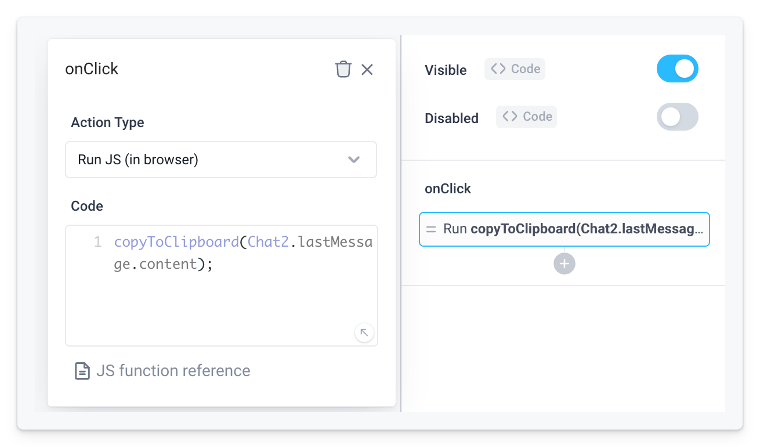
Task: Select the onClick section header
Action: tap(448, 188)
